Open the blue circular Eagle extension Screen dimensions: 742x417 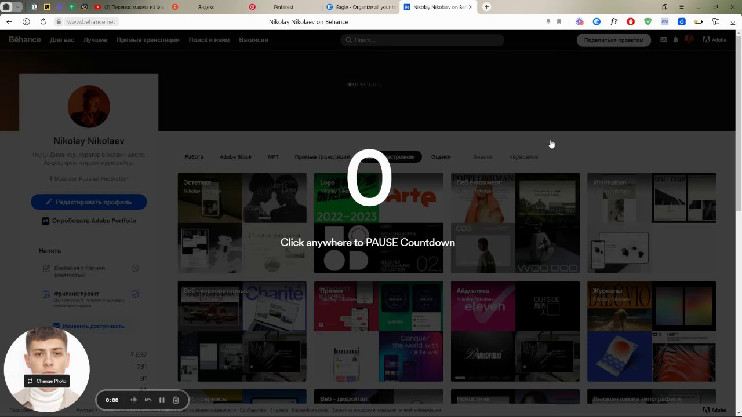point(596,21)
